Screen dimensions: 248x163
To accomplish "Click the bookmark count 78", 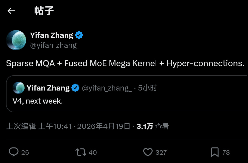I will tap(225, 152).
